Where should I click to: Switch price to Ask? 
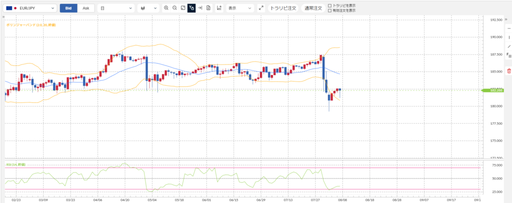coord(86,8)
